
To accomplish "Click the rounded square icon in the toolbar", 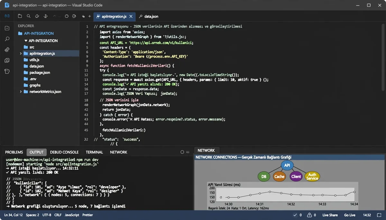I will pyautogui.click(x=67, y=16).
